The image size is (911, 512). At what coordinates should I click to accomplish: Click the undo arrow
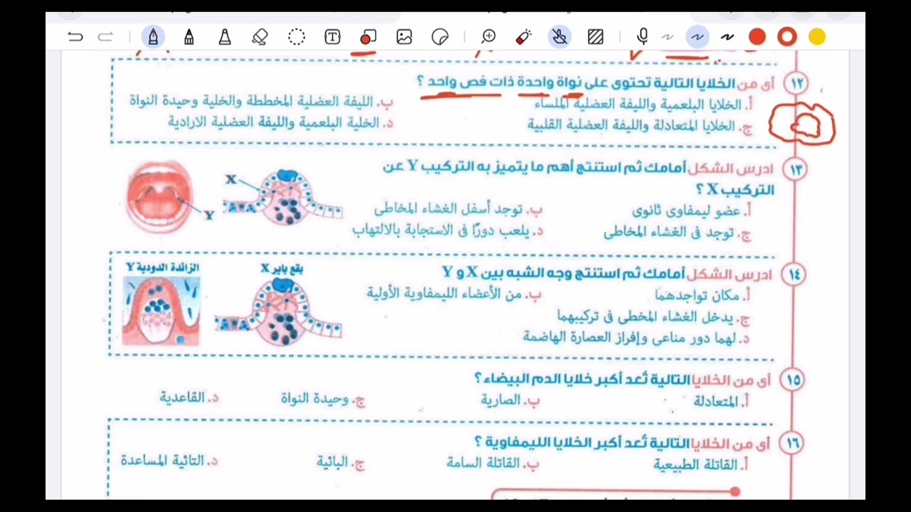point(75,37)
